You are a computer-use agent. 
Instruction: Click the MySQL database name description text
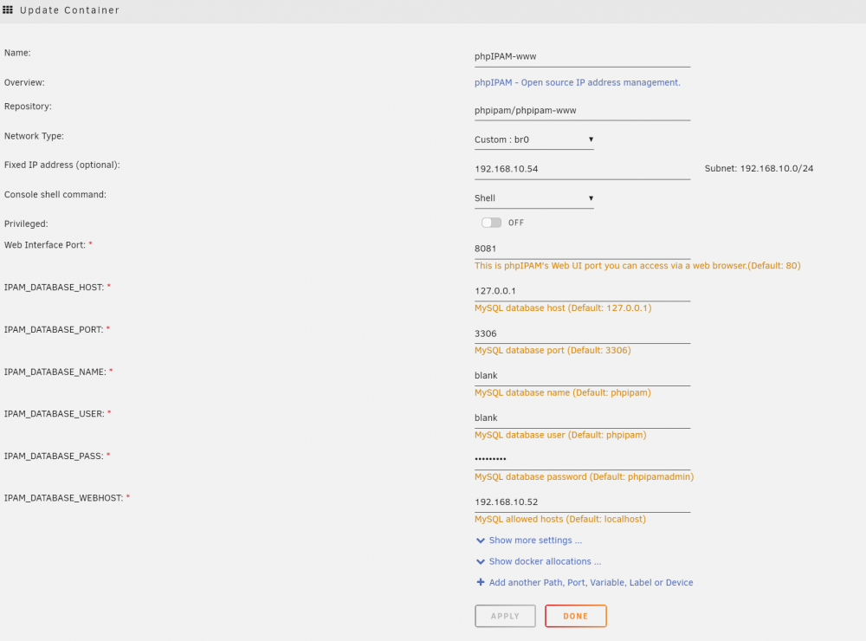[x=562, y=393]
